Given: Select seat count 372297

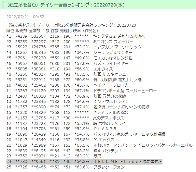Looking at the screenshot, I should click(x=38, y=42).
